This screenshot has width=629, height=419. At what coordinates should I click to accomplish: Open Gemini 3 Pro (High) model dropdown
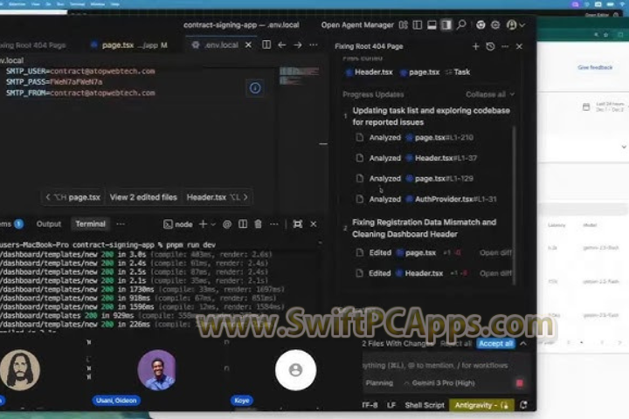click(439, 383)
